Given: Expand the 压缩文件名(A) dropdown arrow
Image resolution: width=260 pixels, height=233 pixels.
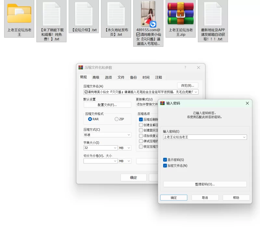Looking at the screenshot, I should coord(196,92).
